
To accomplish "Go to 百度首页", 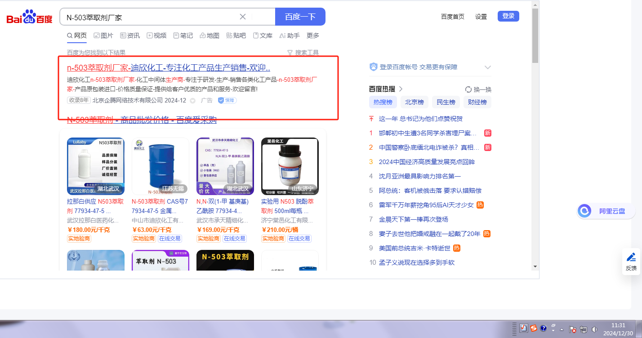I will pyautogui.click(x=453, y=17).
